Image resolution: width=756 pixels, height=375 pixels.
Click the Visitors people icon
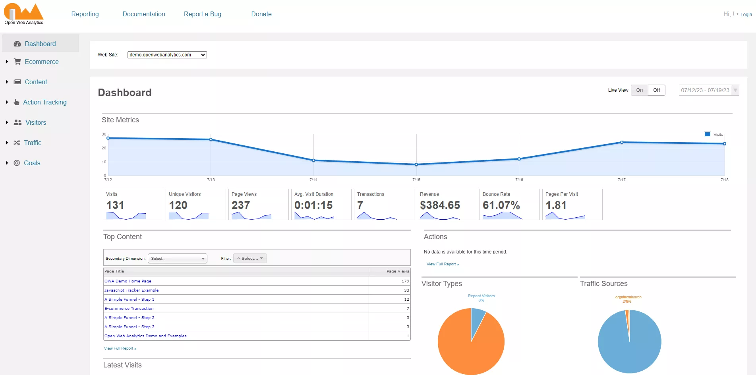[x=17, y=122]
